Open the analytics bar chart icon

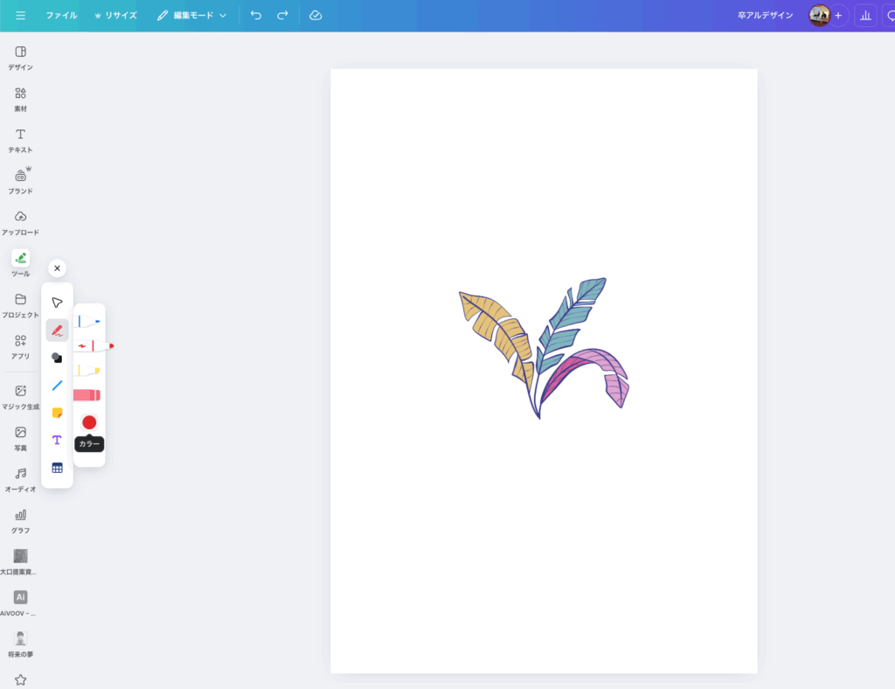[865, 16]
